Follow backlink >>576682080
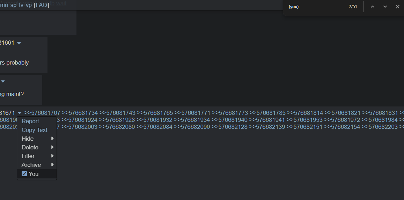Screen dimensions: 404x200 click(117, 127)
